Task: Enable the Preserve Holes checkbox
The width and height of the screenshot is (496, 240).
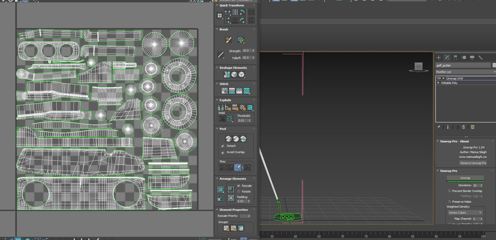Action: (450, 202)
